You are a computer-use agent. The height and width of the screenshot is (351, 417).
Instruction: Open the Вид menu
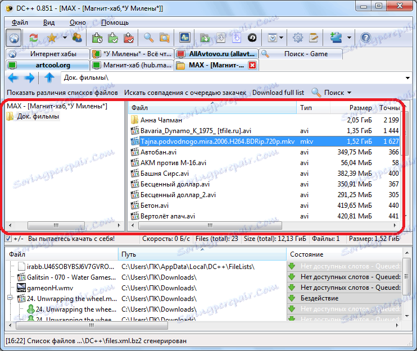[49, 22]
